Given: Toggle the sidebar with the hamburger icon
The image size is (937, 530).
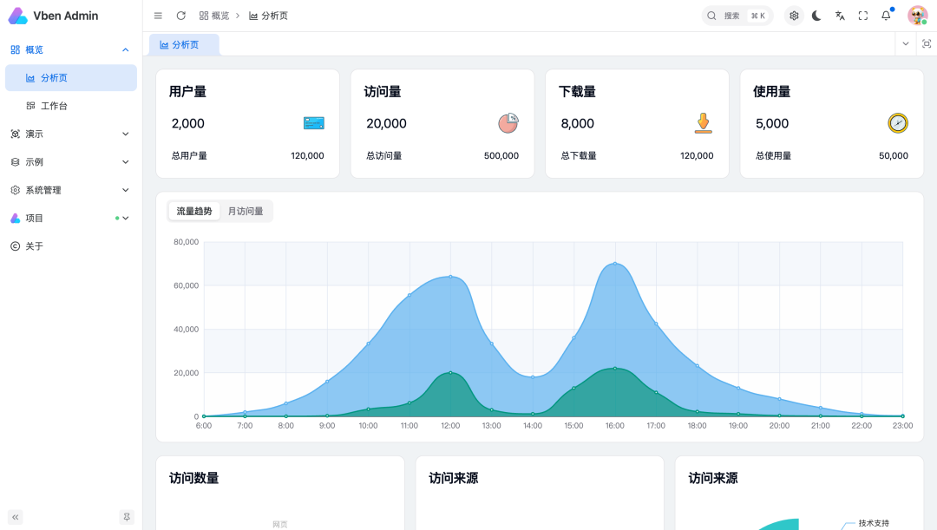Looking at the screenshot, I should click(x=157, y=15).
